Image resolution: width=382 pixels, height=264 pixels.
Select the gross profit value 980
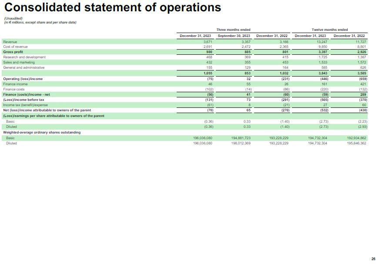[x=208, y=52]
